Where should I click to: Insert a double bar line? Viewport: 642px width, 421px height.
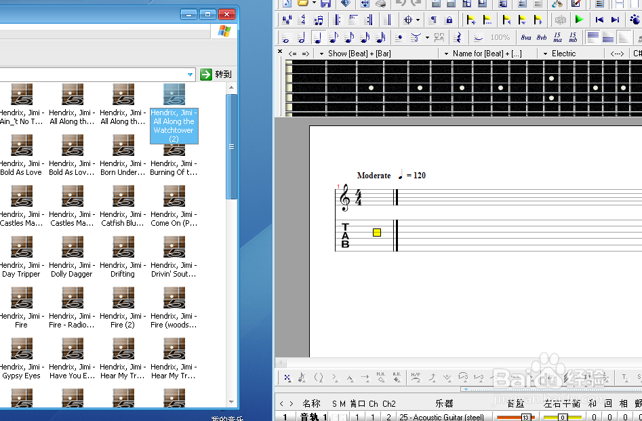pyautogui.click(x=388, y=20)
